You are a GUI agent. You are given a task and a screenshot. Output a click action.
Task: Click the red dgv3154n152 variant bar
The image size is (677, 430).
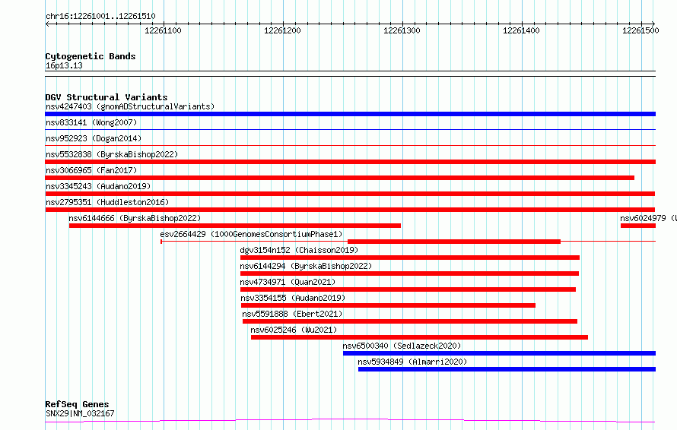coord(410,258)
